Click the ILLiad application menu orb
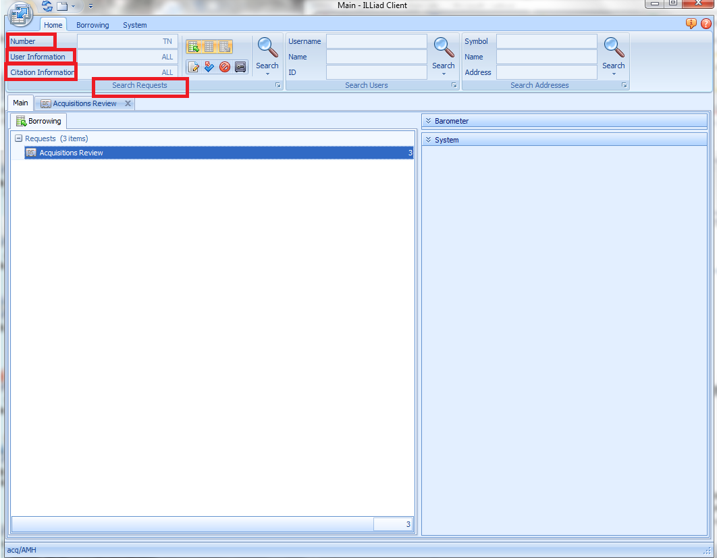Viewport: 717px width, 558px height. [20, 14]
